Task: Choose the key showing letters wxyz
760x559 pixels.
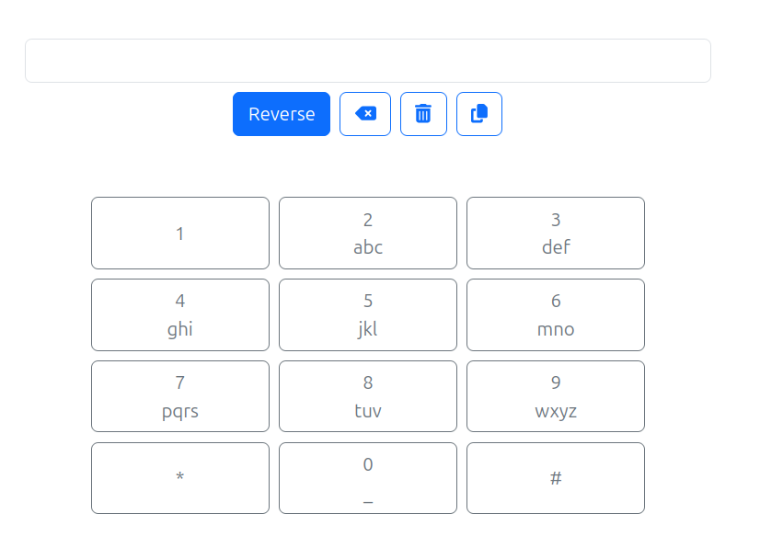Action: (x=556, y=396)
